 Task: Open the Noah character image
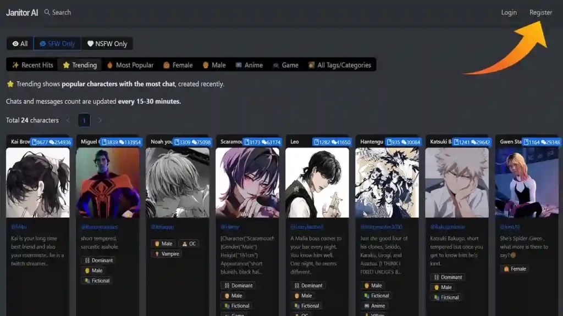(178, 183)
